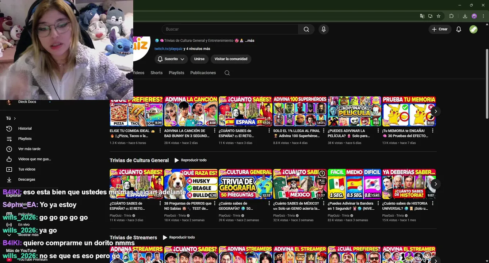This screenshot has width=489, height=263.
Task: Switch to the Publicaciones tab
Action: click(x=203, y=73)
